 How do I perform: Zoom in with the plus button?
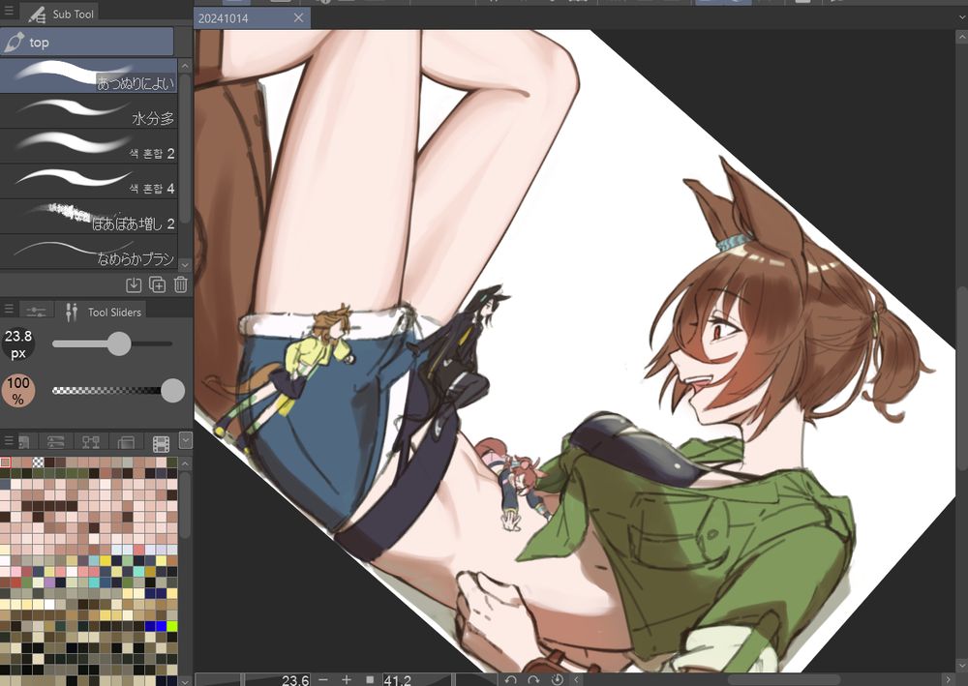pyautogui.click(x=347, y=679)
